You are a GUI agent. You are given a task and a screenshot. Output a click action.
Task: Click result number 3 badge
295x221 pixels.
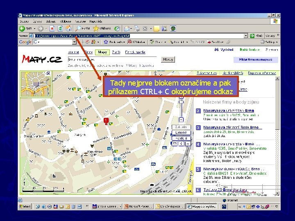tap(198, 128)
